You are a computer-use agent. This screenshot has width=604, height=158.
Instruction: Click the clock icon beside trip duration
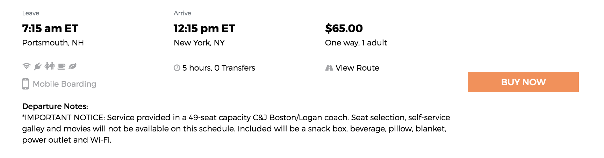(x=177, y=68)
